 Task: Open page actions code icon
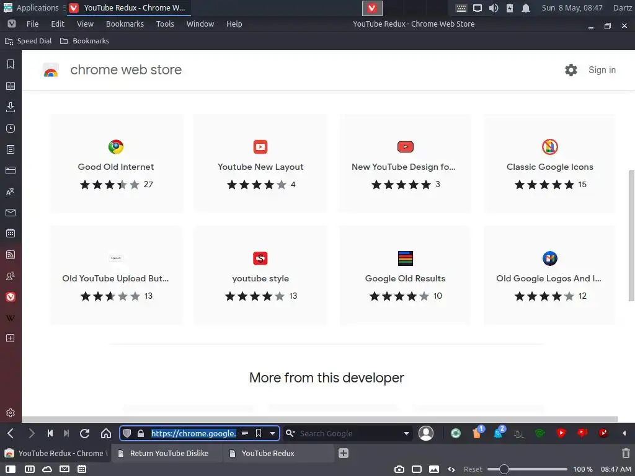click(x=451, y=469)
